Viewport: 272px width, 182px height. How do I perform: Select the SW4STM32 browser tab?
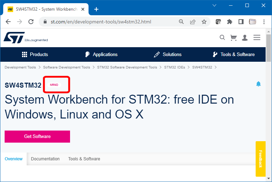[x=46, y=9]
